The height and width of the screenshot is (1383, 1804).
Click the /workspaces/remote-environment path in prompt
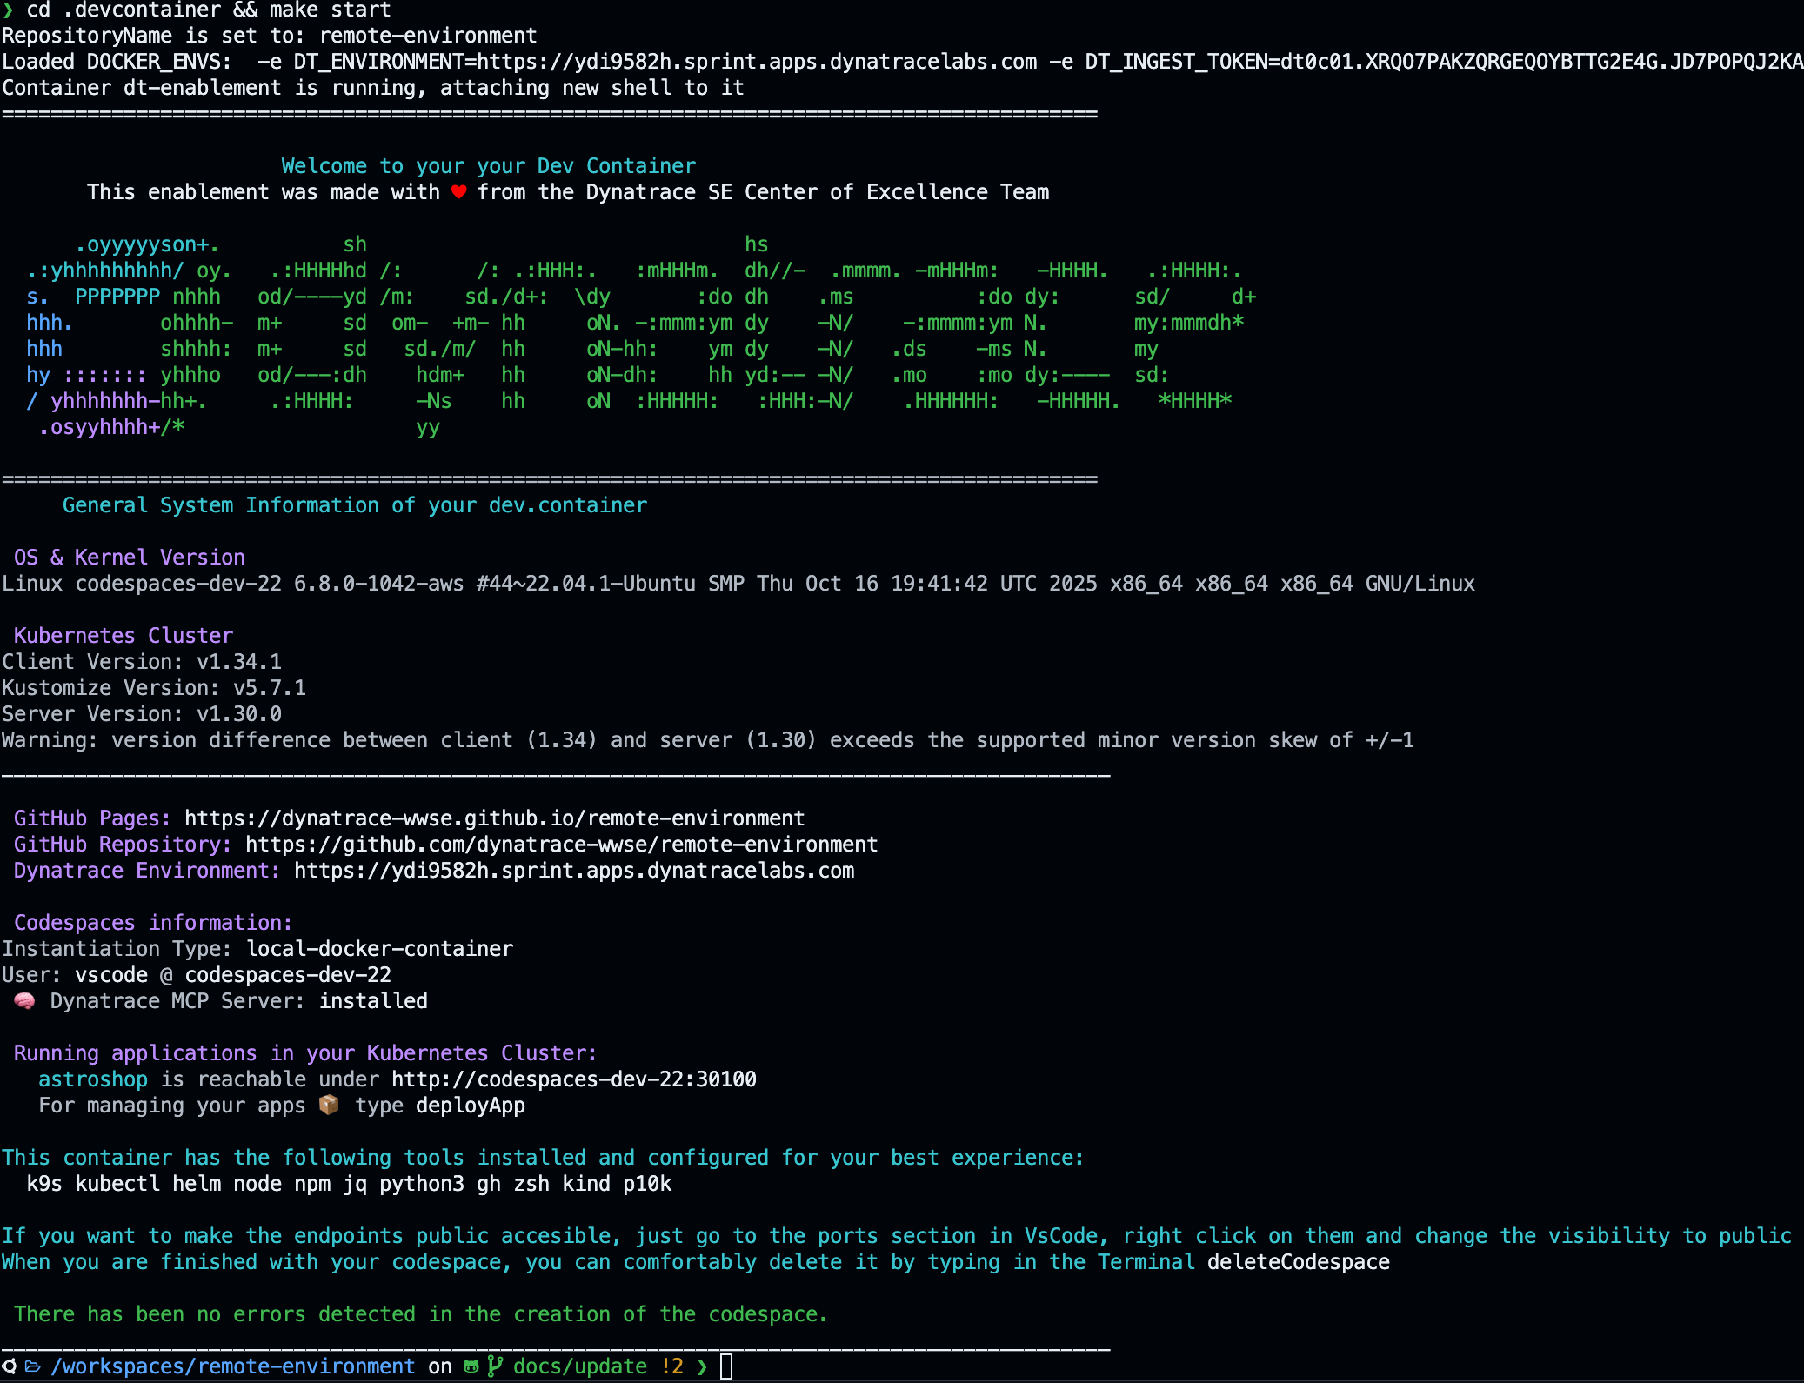click(233, 1366)
